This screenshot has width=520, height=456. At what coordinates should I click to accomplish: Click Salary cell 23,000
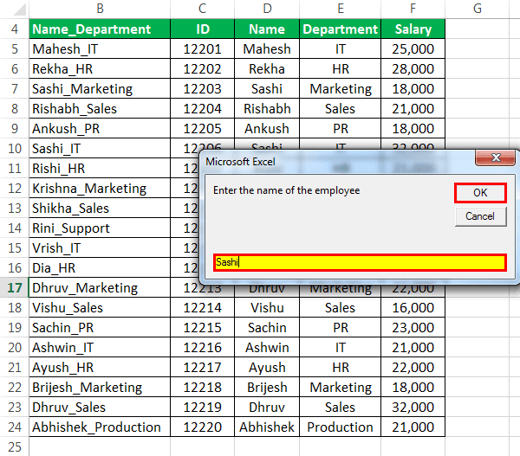413,328
